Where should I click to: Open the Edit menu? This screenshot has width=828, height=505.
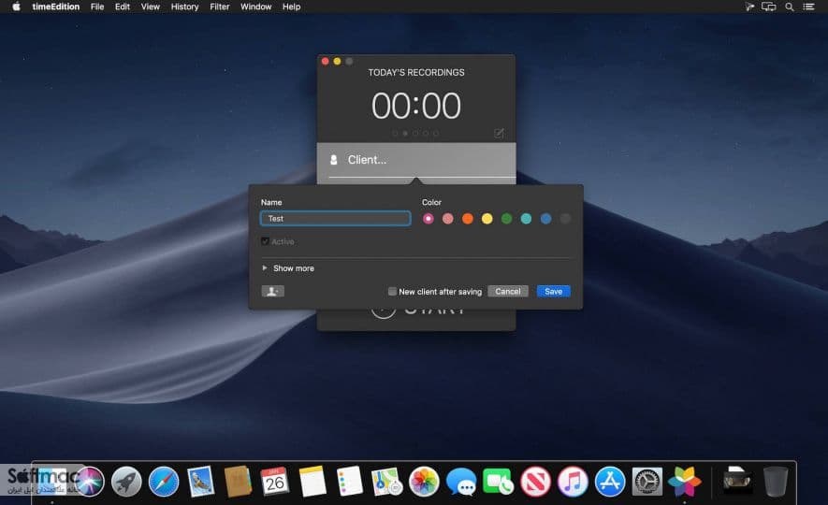pyautogui.click(x=123, y=7)
